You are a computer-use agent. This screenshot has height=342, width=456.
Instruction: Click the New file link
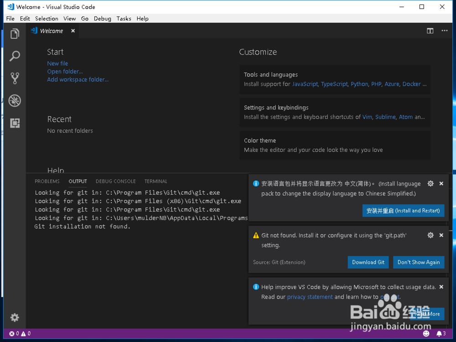click(x=57, y=63)
